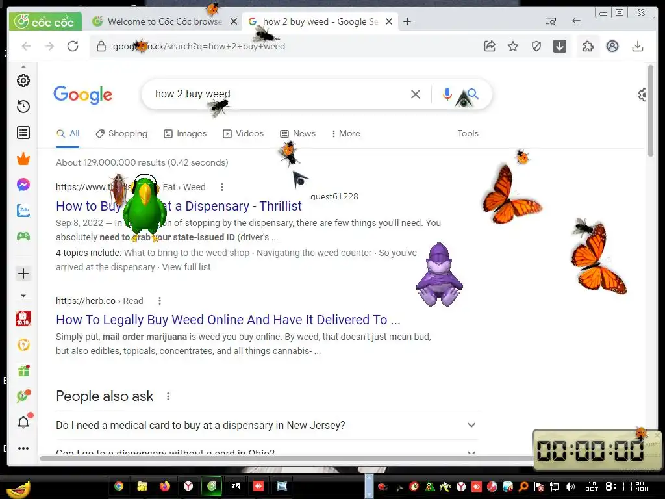This screenshot has width=665, height=499.
Task: Reload the current page
Action: tap(73, 46)
